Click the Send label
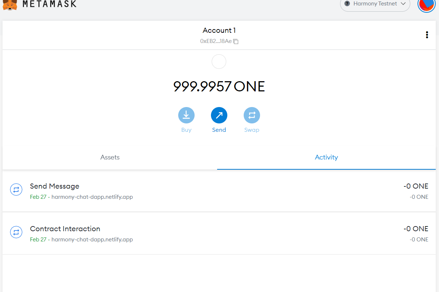The image size is (439, 292). 219,130
